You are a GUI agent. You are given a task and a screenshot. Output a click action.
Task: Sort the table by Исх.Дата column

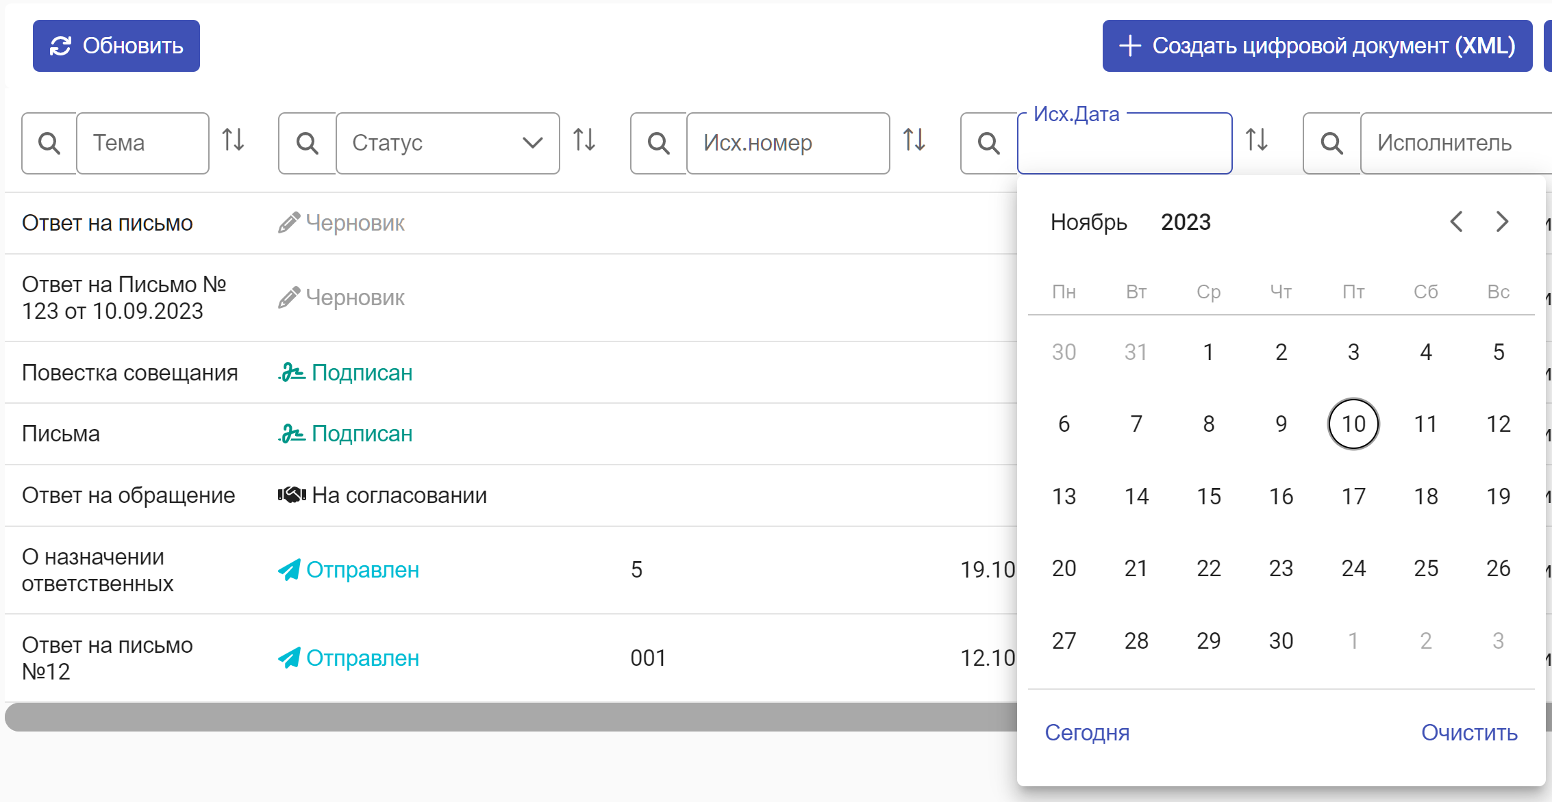click(1257, 140)
